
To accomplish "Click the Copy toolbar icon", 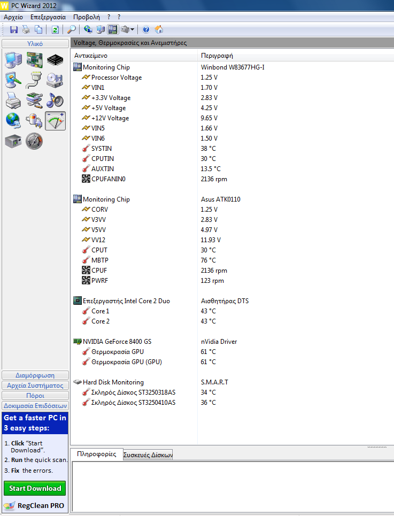I will pyautogui.click(x=38, y=29).
